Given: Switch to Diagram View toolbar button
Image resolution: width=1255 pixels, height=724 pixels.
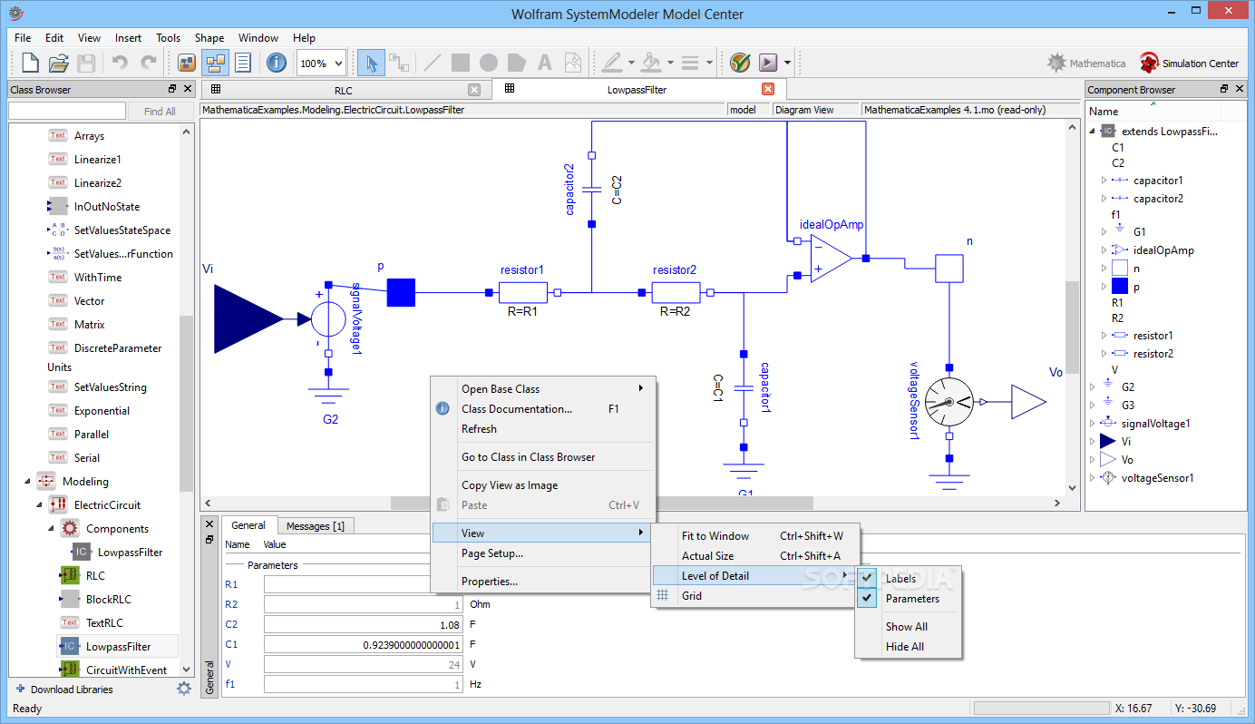Looking at the screenshot, I should (x=216, y=63).
